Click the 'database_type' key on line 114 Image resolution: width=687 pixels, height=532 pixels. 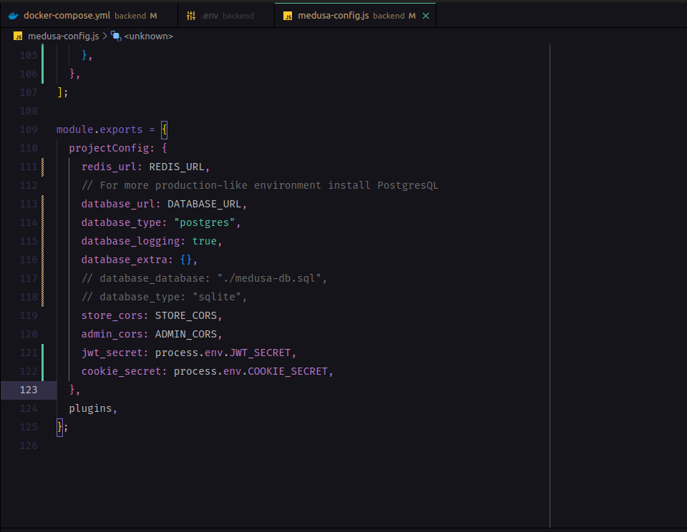121,222
